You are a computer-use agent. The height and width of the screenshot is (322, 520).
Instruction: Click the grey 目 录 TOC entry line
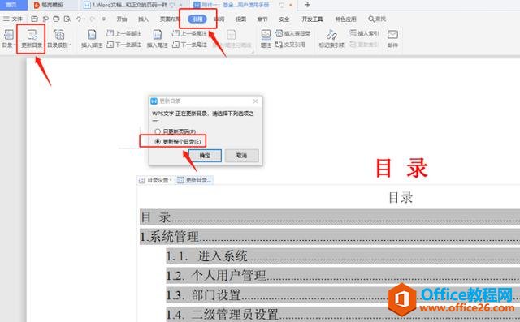[330, 217]
